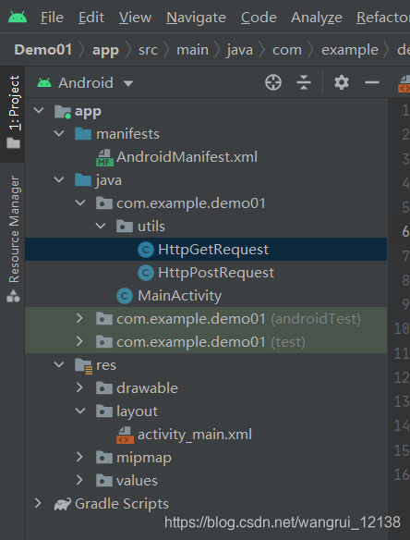Click the mipmap folder icon
This screenshot has height=540, width=410.
click(x=103, y=458)
